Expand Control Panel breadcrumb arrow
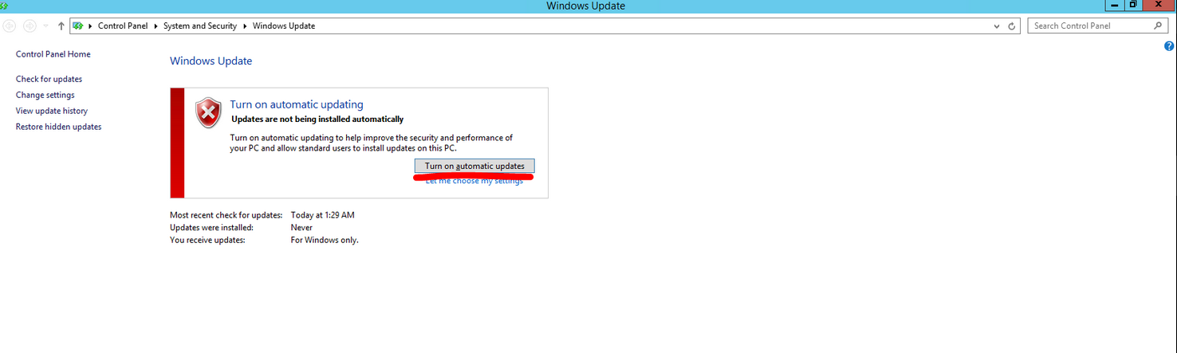The image size is (1177, 353). pos(155,26)
